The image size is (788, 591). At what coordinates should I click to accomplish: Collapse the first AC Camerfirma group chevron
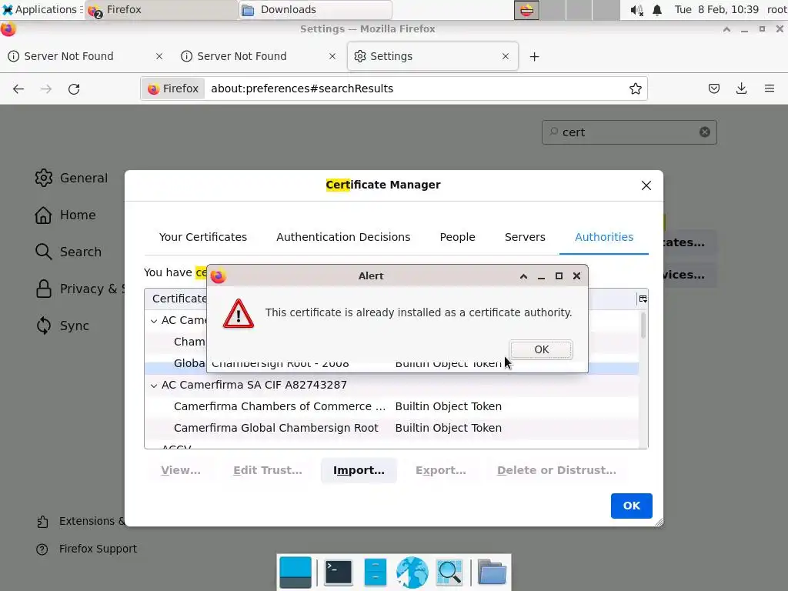point(154,321)
